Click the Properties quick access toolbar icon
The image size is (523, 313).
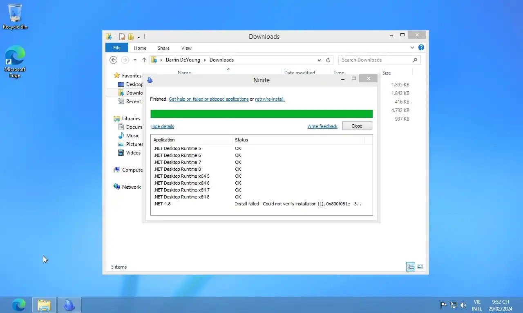[x=122, y=37]
